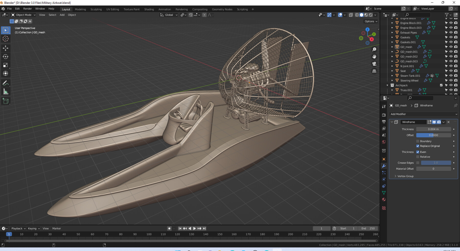Select the Move tool in the toolbar

[x=6, y=48]
